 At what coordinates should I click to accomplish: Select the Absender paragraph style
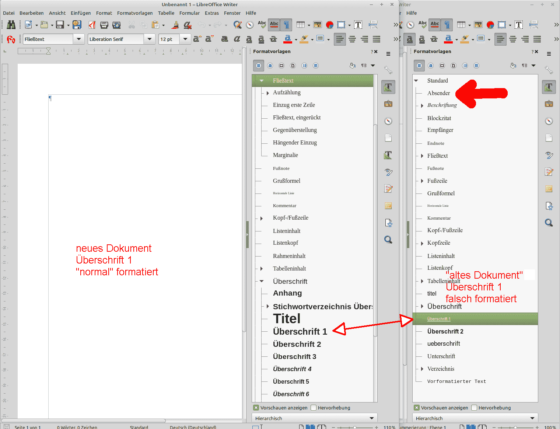click(x=438, y=93)
